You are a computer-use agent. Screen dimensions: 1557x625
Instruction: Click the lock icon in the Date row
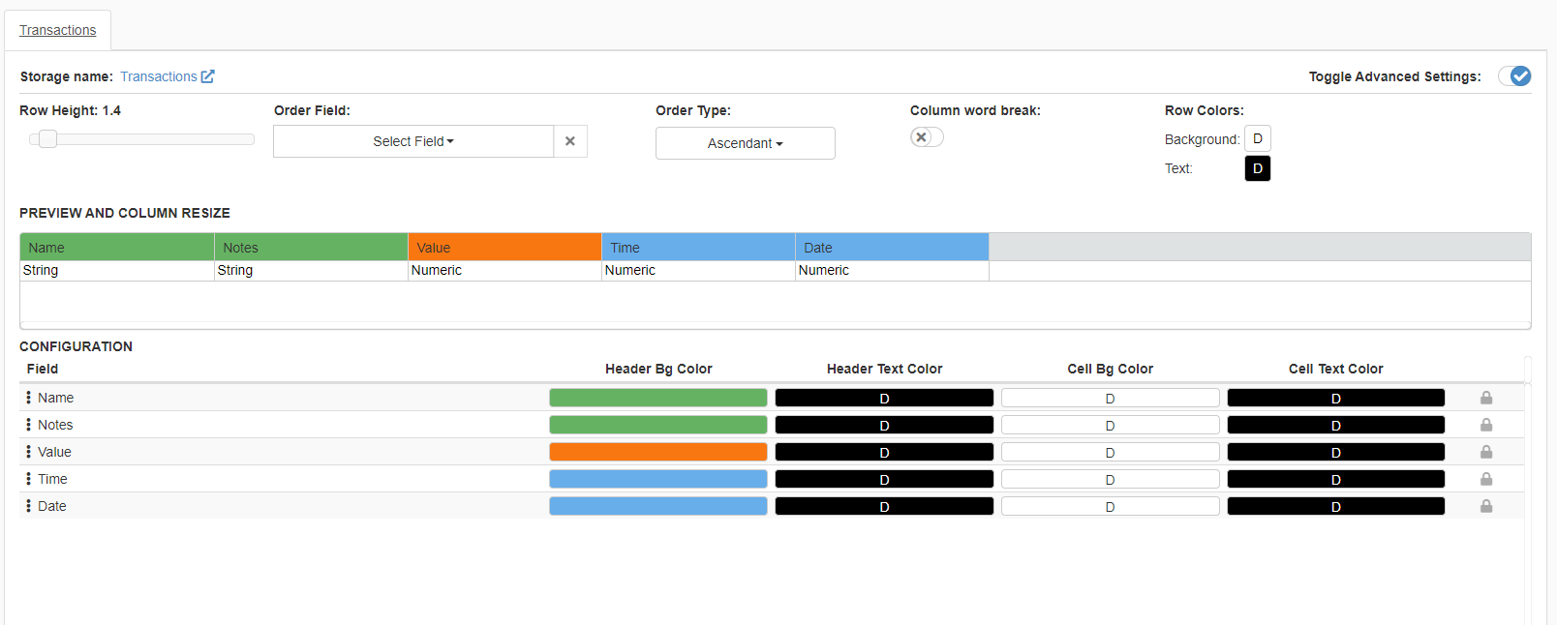(1485, 506)
